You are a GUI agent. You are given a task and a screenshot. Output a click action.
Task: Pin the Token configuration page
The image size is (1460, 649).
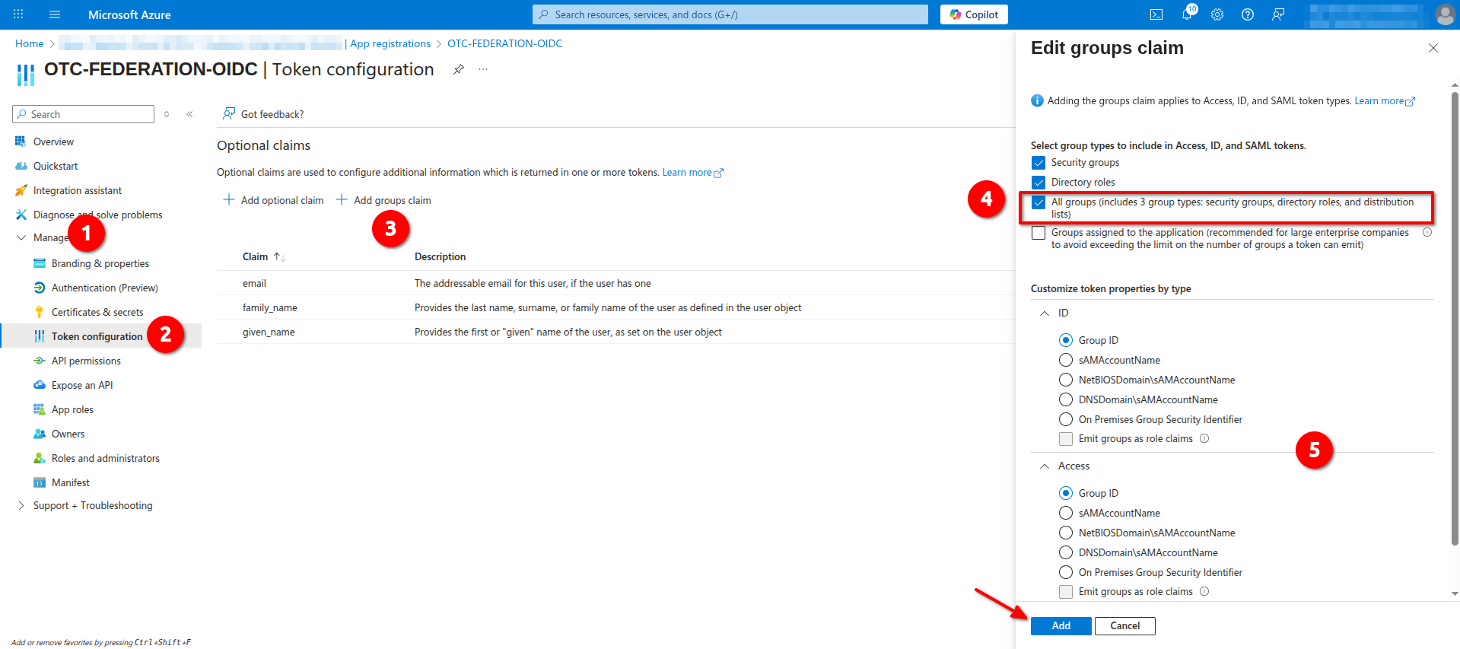click(x=458, y=69)
